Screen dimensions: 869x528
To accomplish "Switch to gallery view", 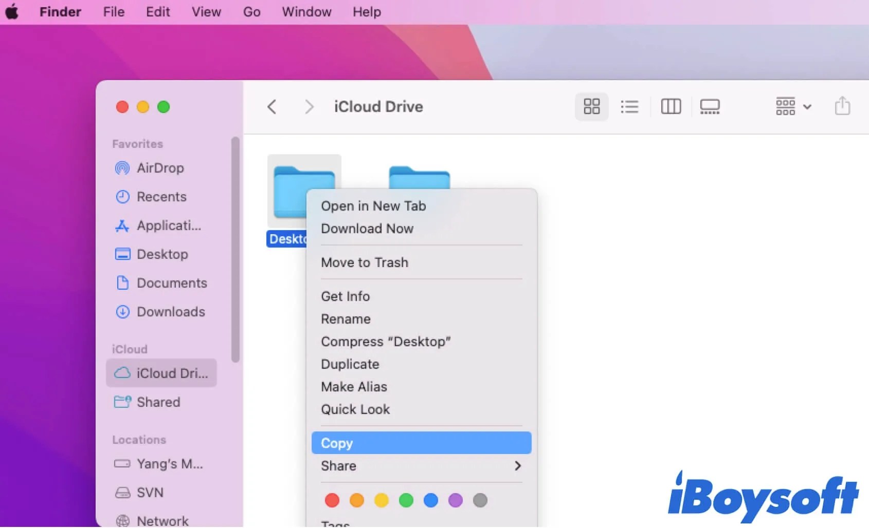I will tap(710, 107).
